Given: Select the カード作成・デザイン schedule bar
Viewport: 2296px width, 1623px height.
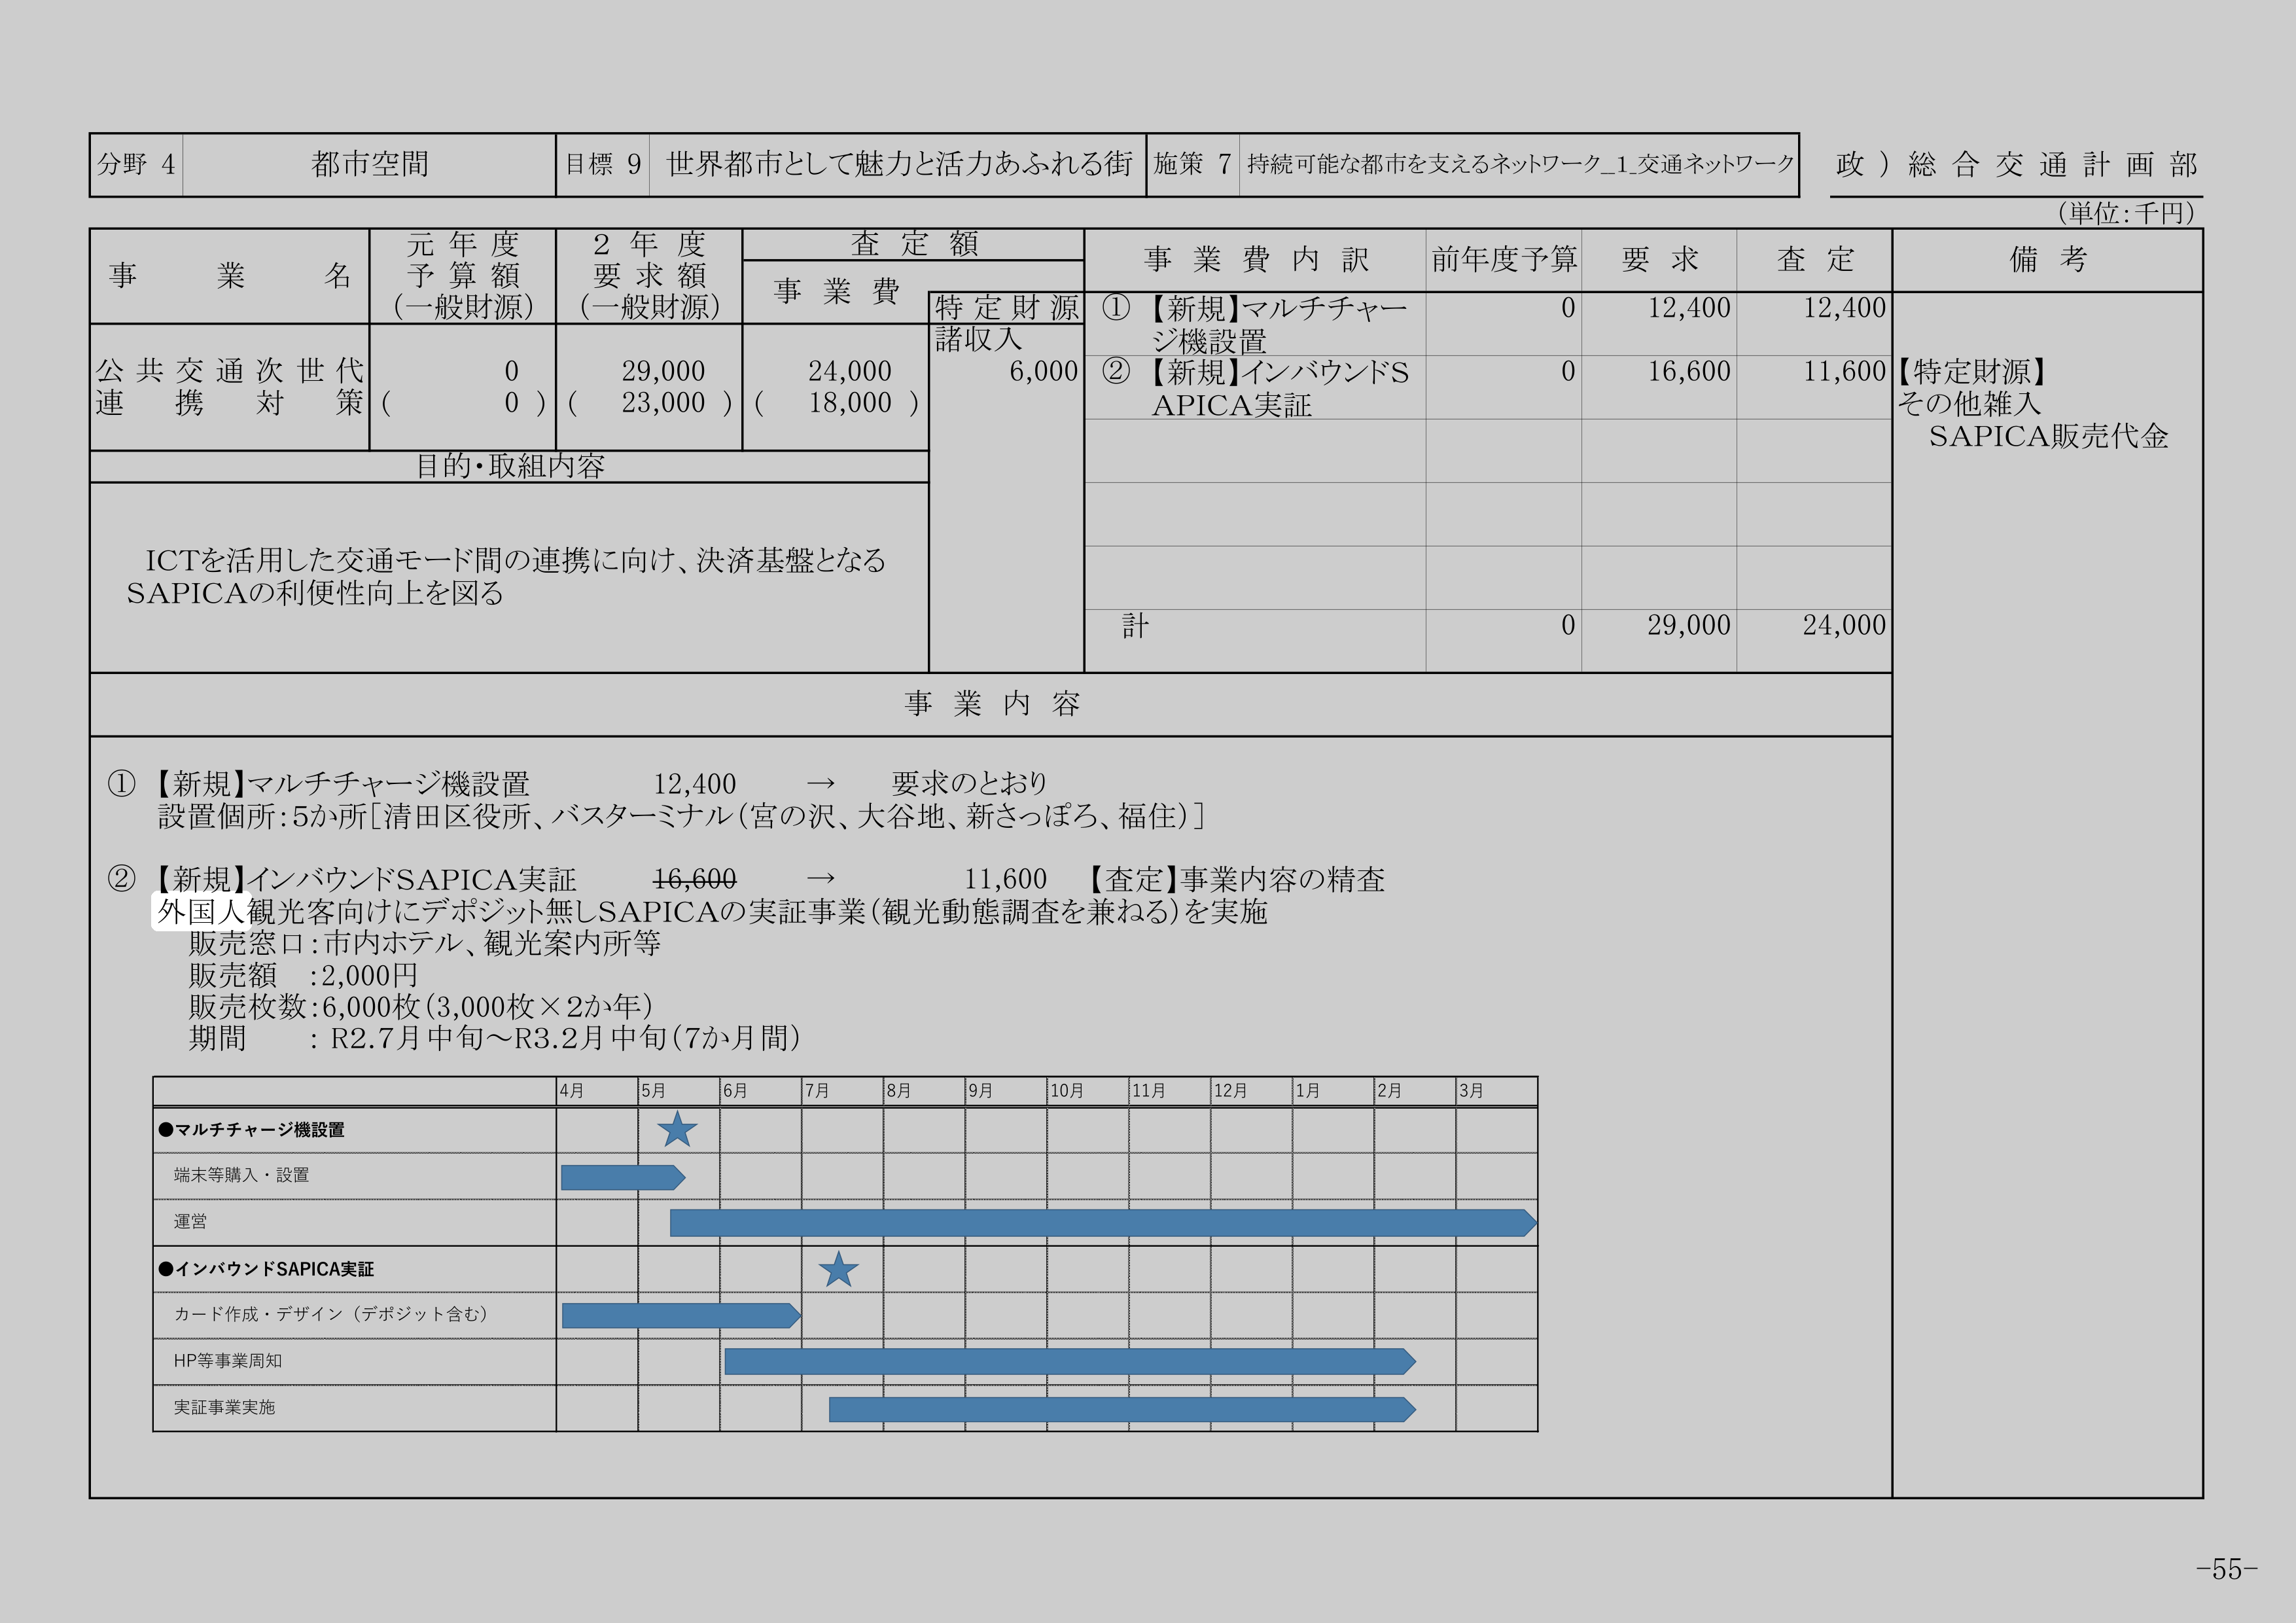Looking at the screenshot, I should 681,1315.
